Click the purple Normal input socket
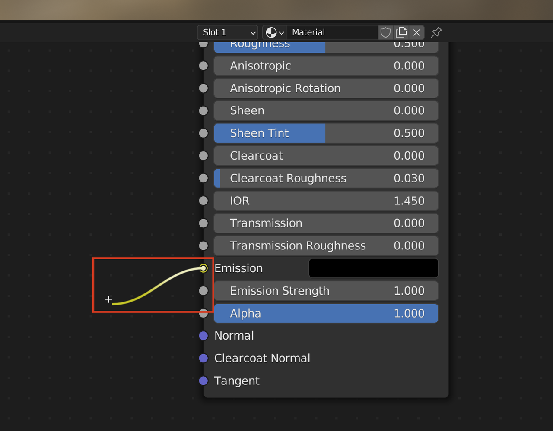The height and width of the screenshot is (431, 553). point(203,336)
